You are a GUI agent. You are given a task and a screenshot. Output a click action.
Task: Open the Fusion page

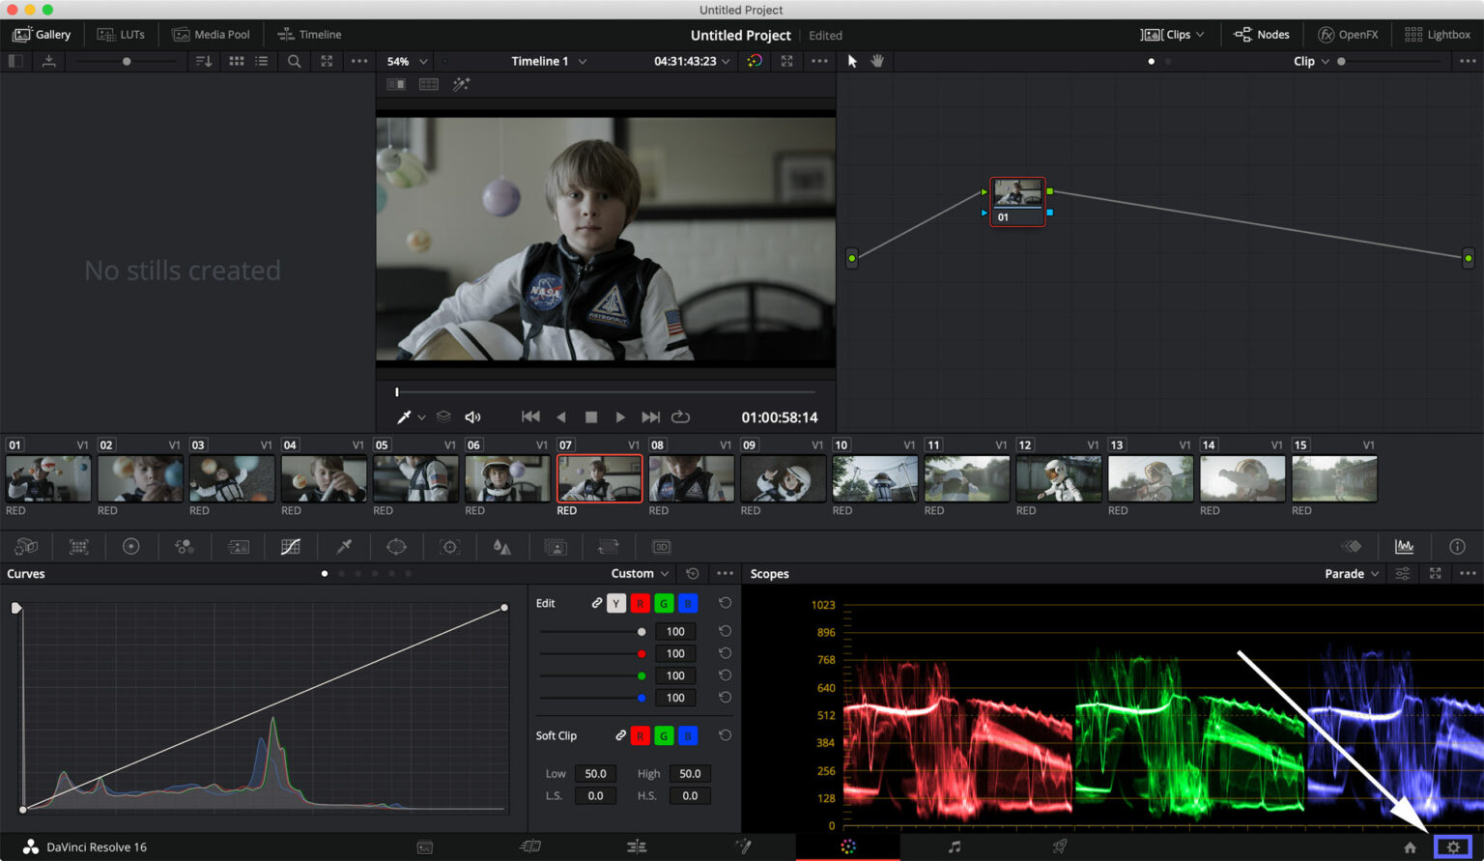(x=744, y=846)
